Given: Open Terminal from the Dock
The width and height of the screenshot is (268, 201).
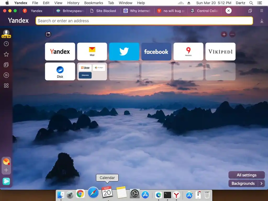Looking at the screenshot, I should [167, 195].
